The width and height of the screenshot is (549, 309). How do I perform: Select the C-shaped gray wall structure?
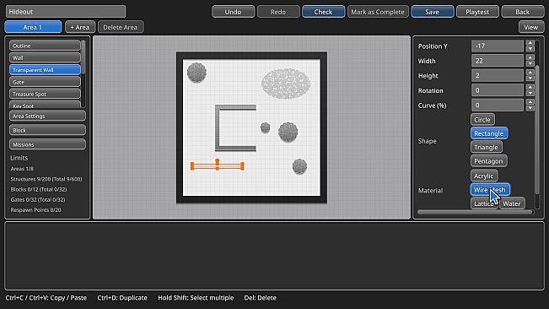coord(218,127)
